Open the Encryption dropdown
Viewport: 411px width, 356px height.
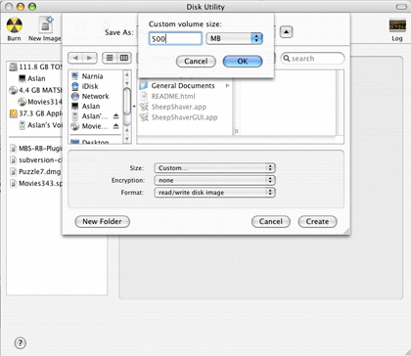click(214, 180)
